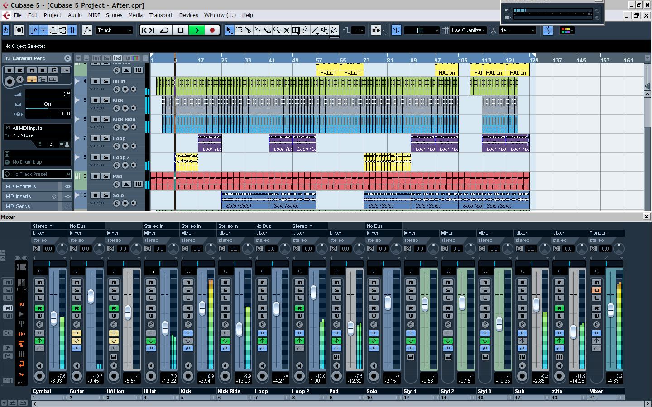Toggle the Cycle loop button
This screenshot has height=407, width=652.
click(x=165, y=30)
